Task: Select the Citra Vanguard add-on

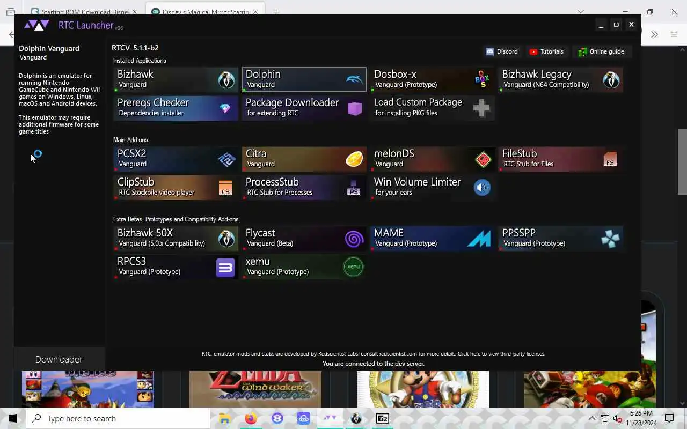Action: coord(304,159)
